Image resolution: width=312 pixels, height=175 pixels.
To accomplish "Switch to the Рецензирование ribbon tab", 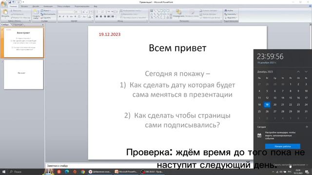I will click(82, 6).
